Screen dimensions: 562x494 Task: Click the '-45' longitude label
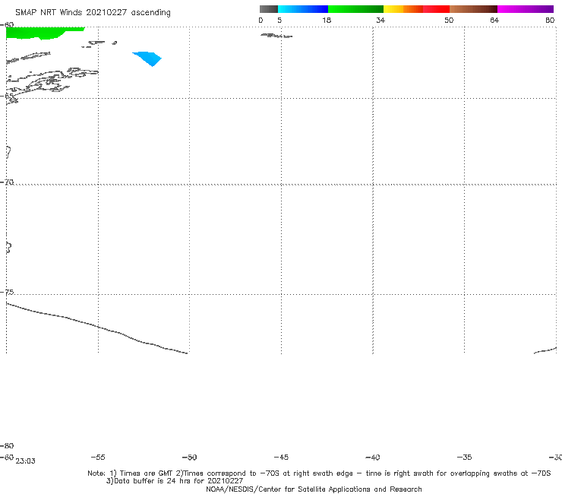tap(281, 457)
